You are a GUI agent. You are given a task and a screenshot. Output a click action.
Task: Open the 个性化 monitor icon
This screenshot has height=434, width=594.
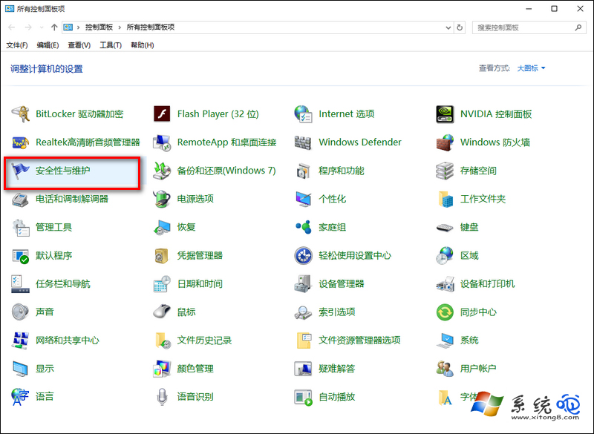(x=303, y=199)
